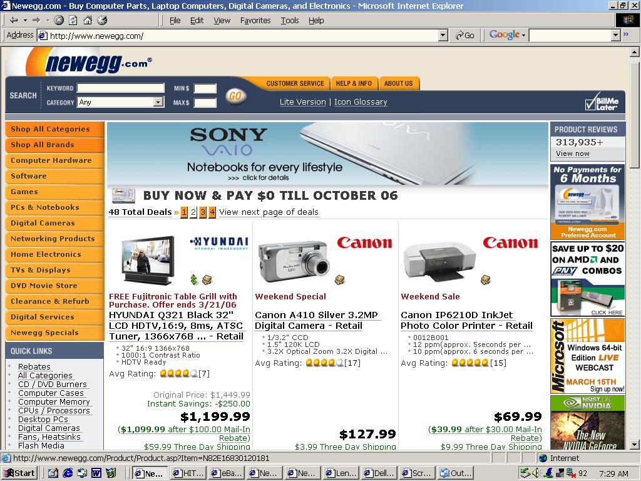The width and height of the screenshot is (641, 481).
Task: Click the orange GO search button
Action: [235, 96]
